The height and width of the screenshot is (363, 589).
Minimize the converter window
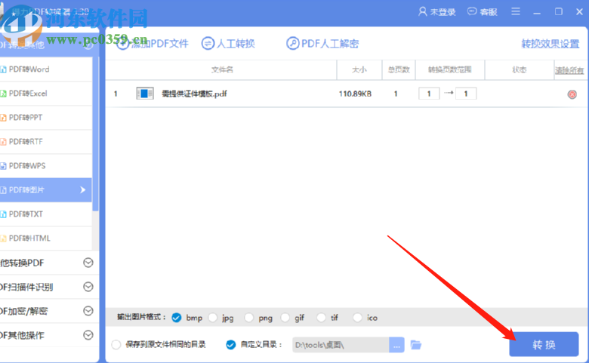click(x=537, y=12)
